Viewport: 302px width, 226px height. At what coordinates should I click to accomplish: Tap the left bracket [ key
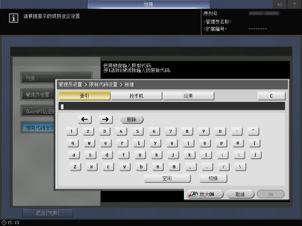255,143
